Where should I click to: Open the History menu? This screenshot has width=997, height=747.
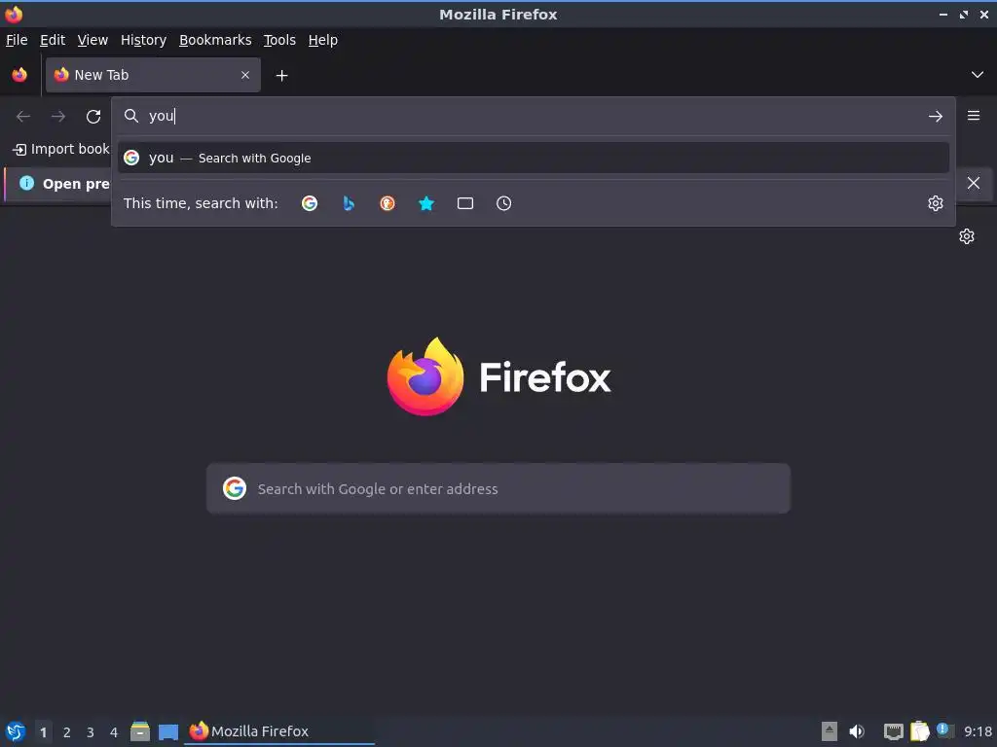pos(144,40)
